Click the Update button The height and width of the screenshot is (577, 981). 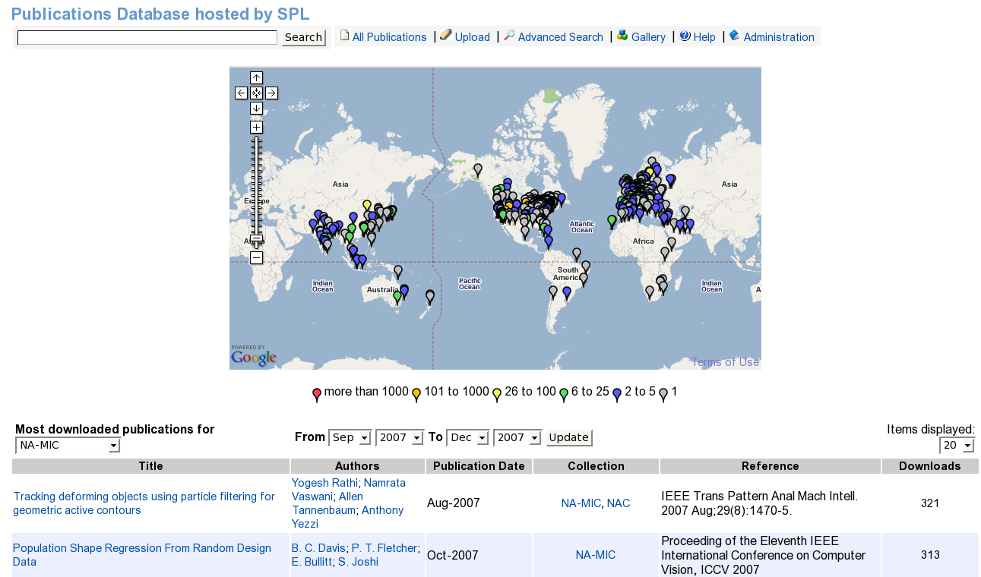pos(568,437)
